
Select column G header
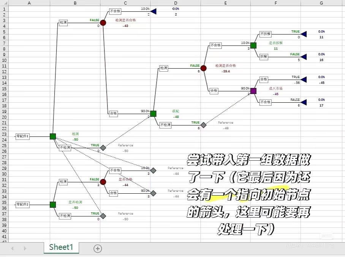tap(321, 3)
